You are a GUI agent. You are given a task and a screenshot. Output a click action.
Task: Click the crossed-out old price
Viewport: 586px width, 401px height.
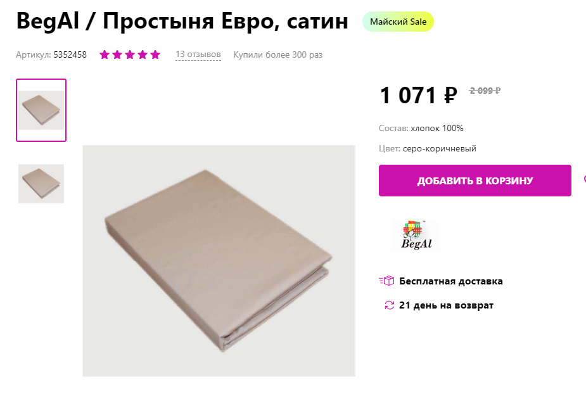(x=484, y=91)
